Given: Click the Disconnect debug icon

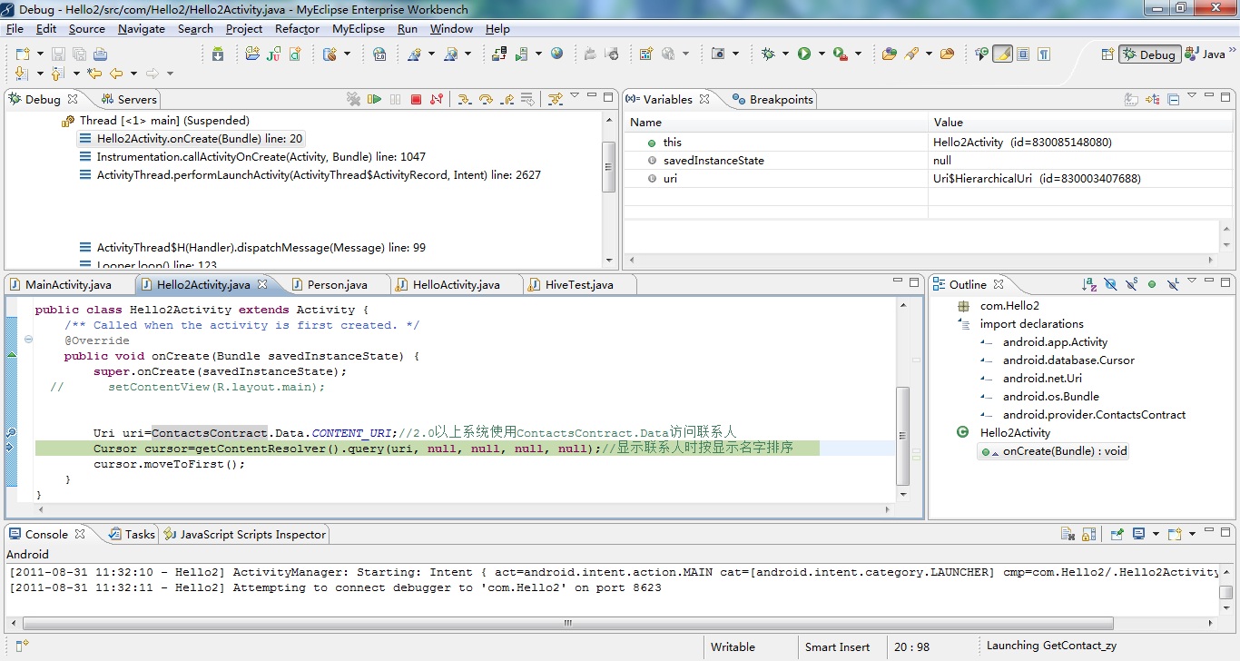Looking at the screenshot, I should [437, 99].
